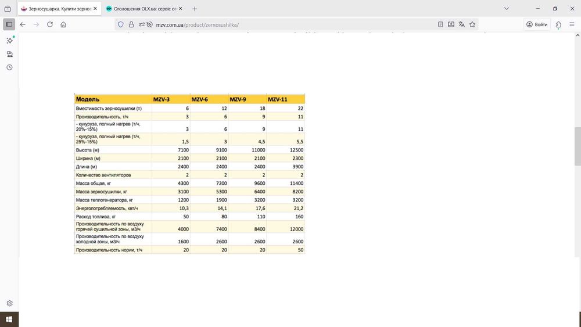Open synced tabs sidebar icon
Viewport: 581px width, 327px height.
10,54
